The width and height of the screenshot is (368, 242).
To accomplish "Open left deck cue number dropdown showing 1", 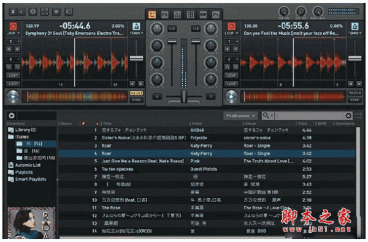I will pyautogui.click(x=13, y=42).
